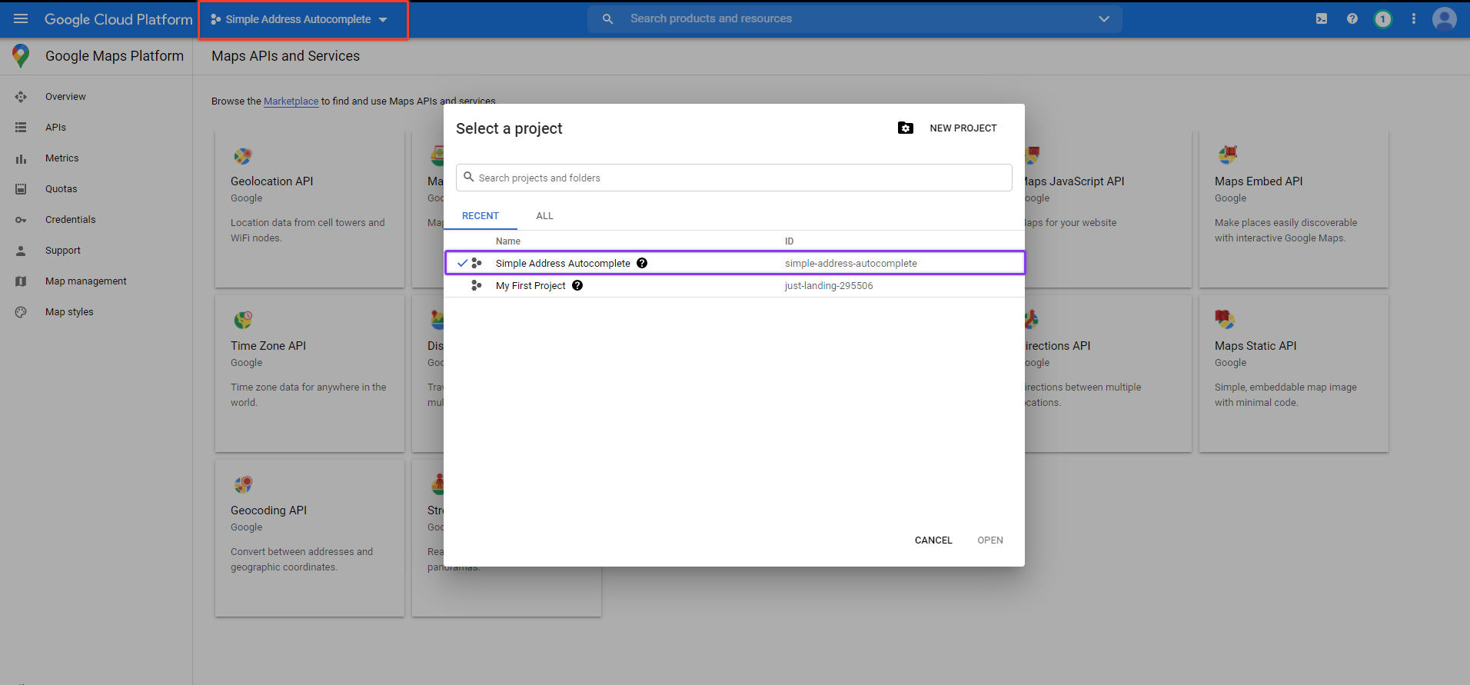Click the new project folder icon
1470x685 pixels.
pyautogui.click(x=906, y=128)
